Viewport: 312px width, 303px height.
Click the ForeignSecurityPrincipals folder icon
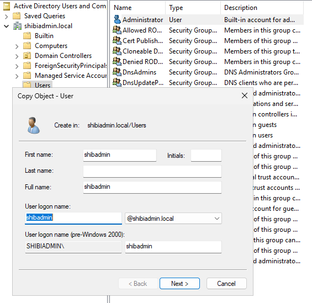[x=27, y=66]
